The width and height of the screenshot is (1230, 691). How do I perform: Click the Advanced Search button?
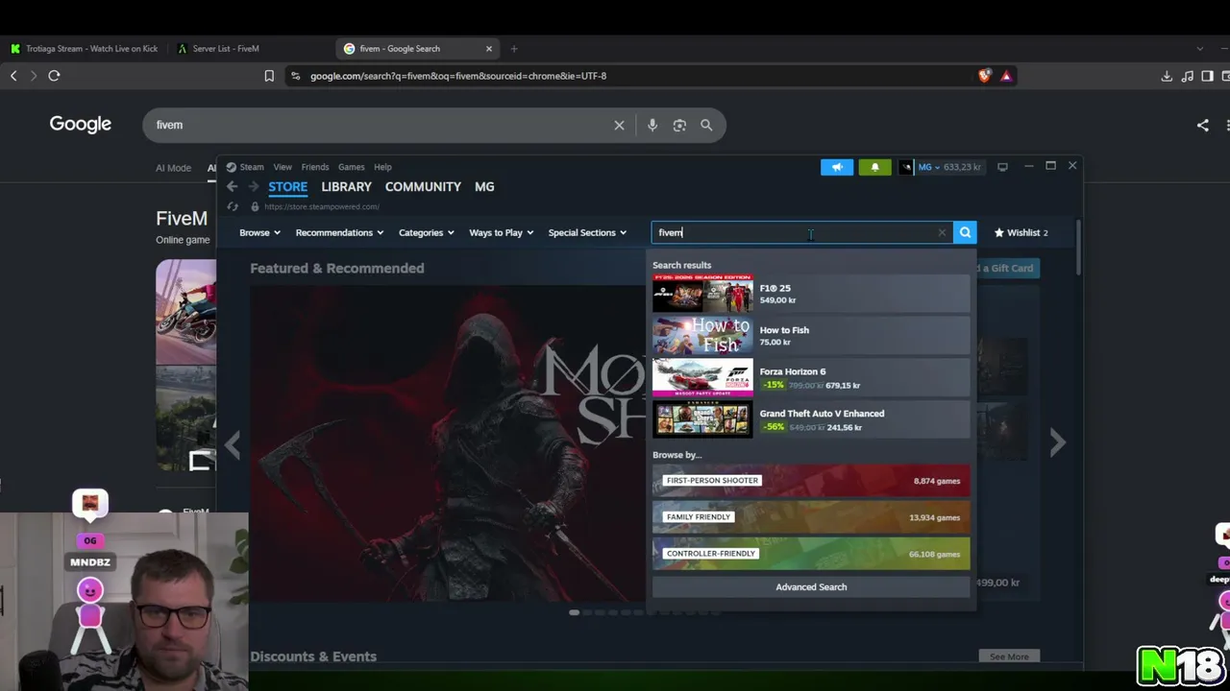point(811,586)
